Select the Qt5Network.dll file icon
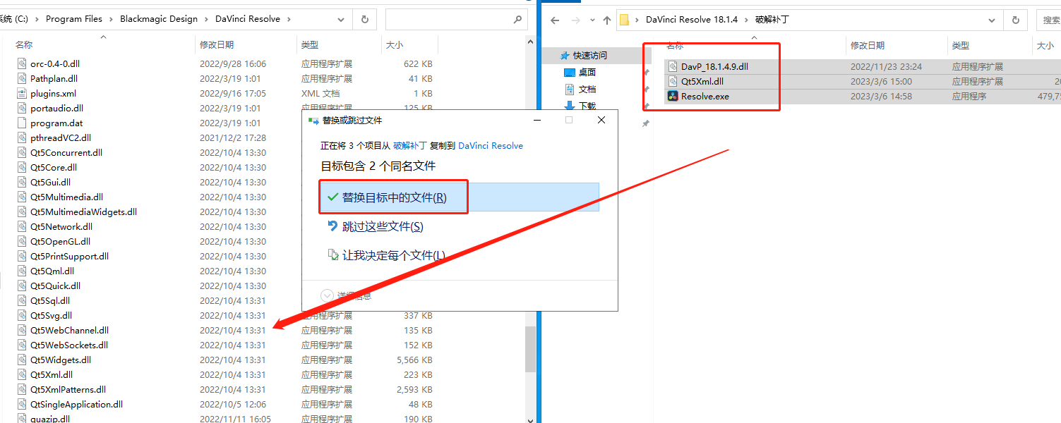Image resolution: width=1061 pixels, height=423 pixels. 22,226
